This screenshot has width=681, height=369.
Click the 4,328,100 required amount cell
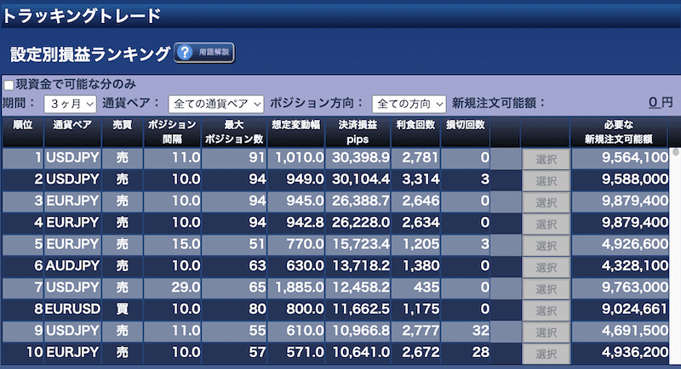[620, 266]
